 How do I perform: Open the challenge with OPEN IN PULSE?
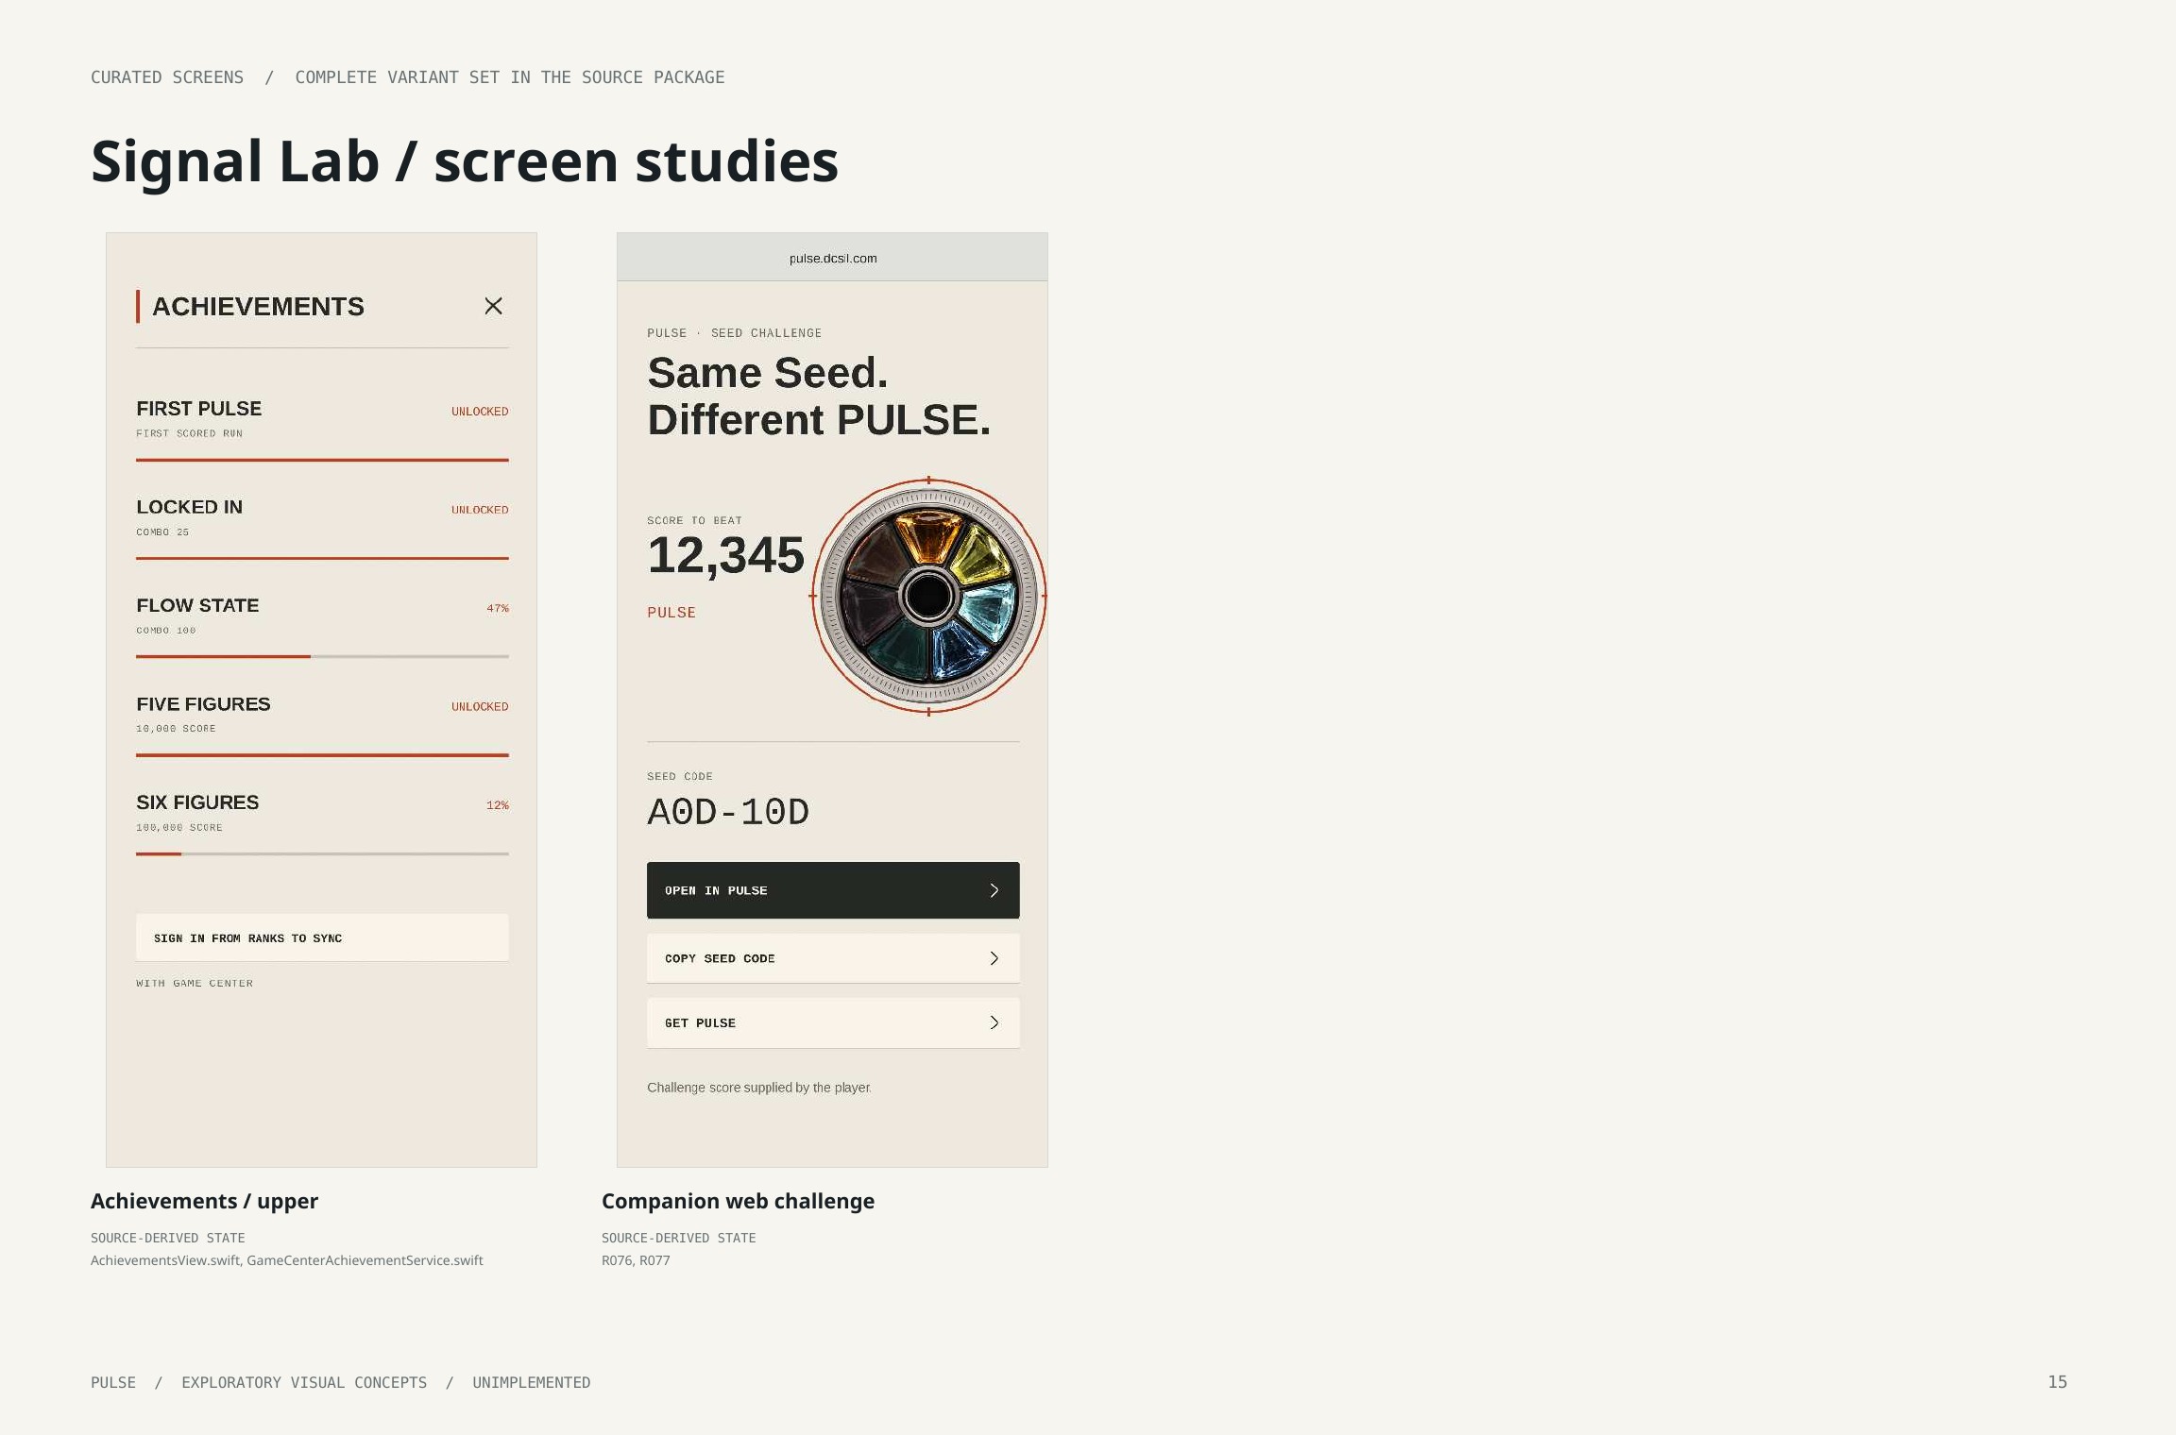pos(833,890)
